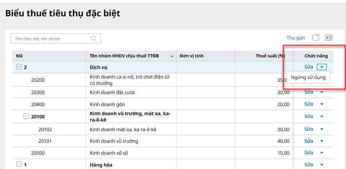Click Sửa for the Hàng hóa row
The image size is (346, 169).
(x=308, y=164)
